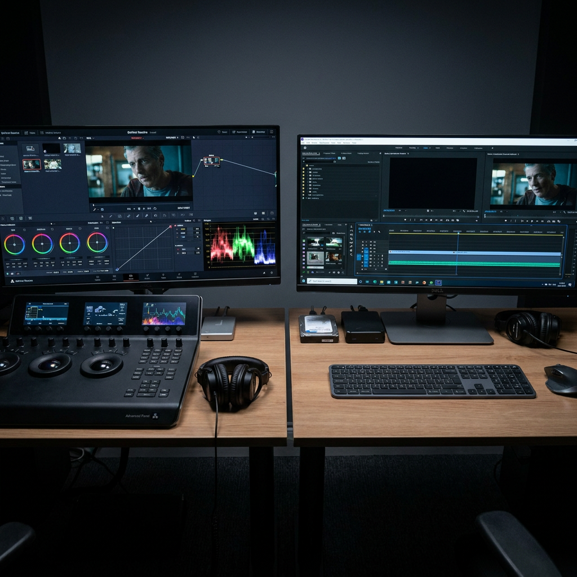Open the notification center icon at taskbar's far right
Screen dimensions: 577x577
coord(570,285)
